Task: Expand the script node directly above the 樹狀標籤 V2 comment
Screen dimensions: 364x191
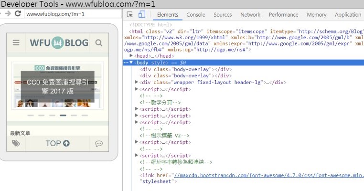Action: click(137, 122)
